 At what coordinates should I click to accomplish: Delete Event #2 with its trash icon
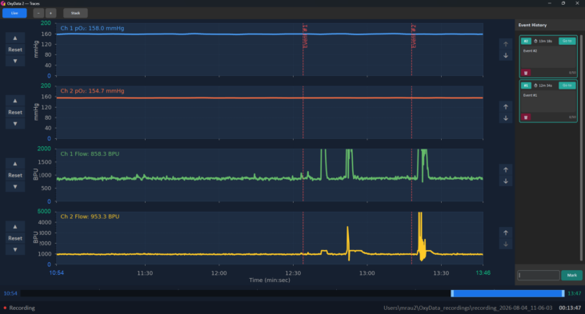pyautogui.click(x=526, y=73)
